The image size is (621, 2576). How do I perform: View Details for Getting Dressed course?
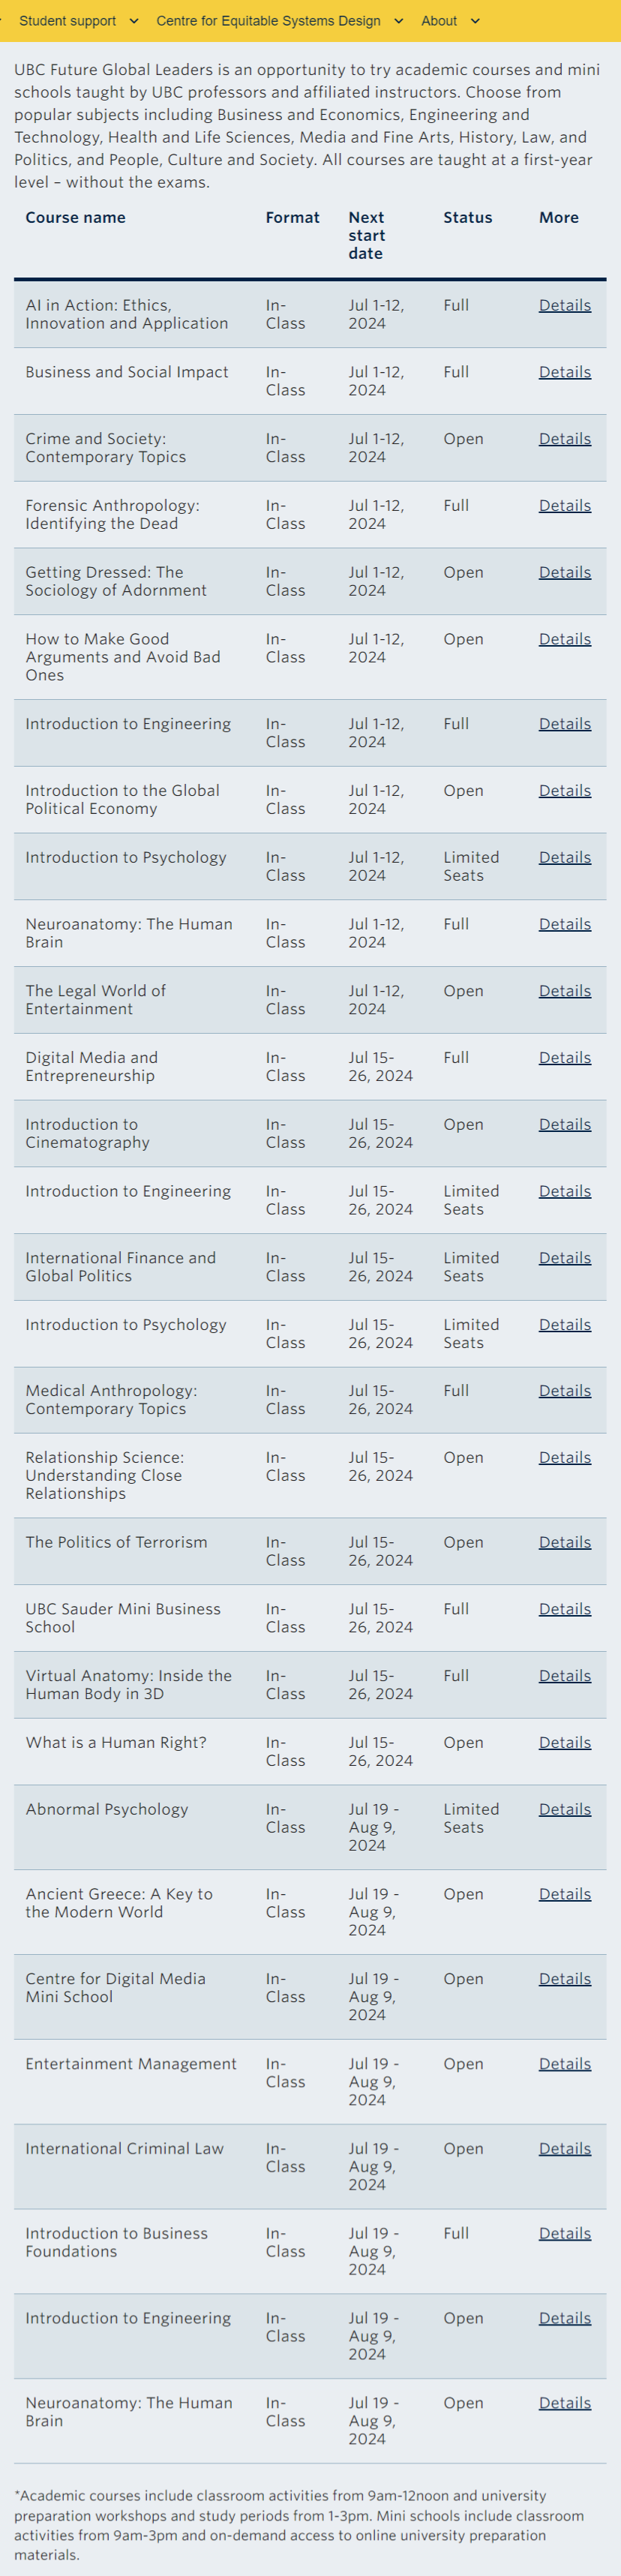[x=565, y=573]
